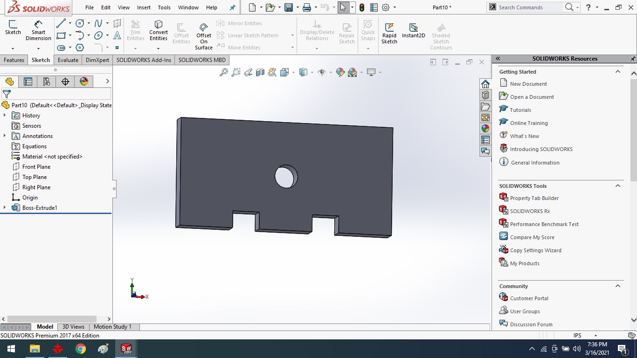The height and width of the screenshot is (358, 637).
Task: Click the Zoom to Fit icon
Action: click(x=224, y=72)
